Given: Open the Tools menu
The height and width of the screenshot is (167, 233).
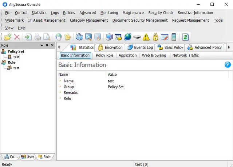Looking at the screenshot, I should pos(218,20).
